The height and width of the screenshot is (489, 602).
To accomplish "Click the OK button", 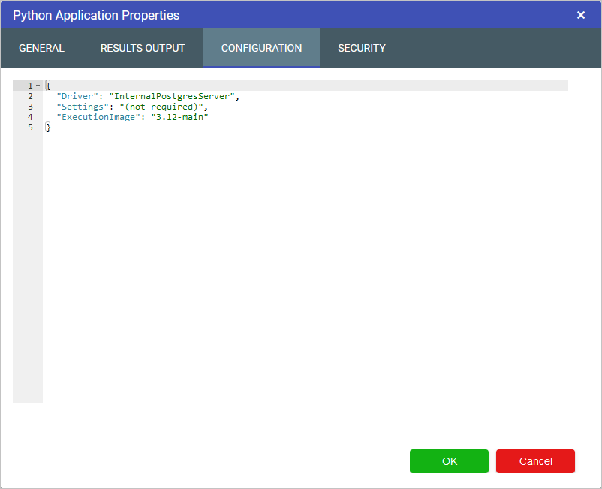I will point(449,461).
